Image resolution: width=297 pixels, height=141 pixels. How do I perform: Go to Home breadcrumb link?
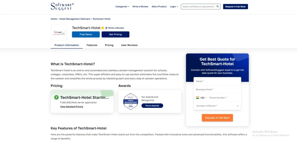[x=54, y=19]
